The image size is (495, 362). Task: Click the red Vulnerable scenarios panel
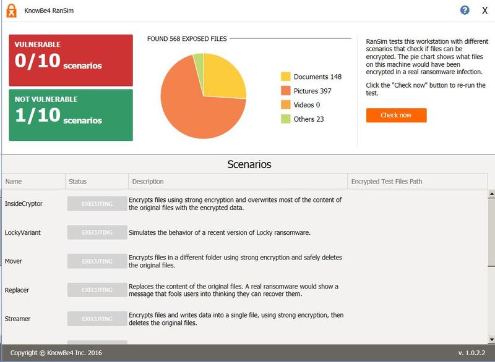coord(71,59)
